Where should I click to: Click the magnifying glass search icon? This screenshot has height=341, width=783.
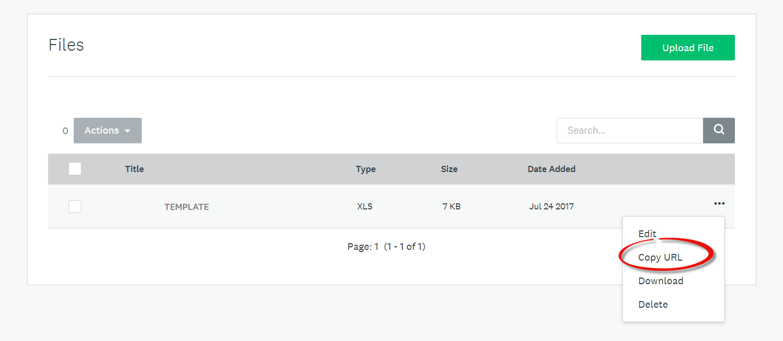tap(719, 130)
